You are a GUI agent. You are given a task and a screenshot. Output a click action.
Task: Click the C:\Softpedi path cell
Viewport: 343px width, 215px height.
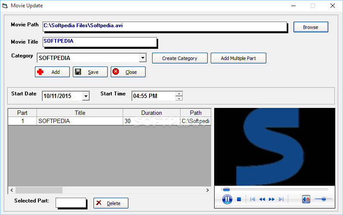click(x=196, y=121)
